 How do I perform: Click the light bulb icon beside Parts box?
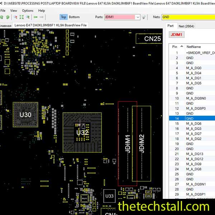coord(144,17)
